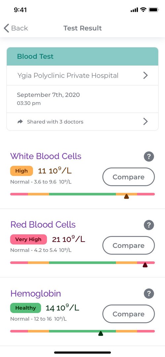This screenshot has width=165, height=357.
Task: Open help icon for Red Blood Cells
Action: (x=149, y=225)
